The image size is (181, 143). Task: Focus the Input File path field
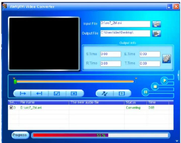125,24
